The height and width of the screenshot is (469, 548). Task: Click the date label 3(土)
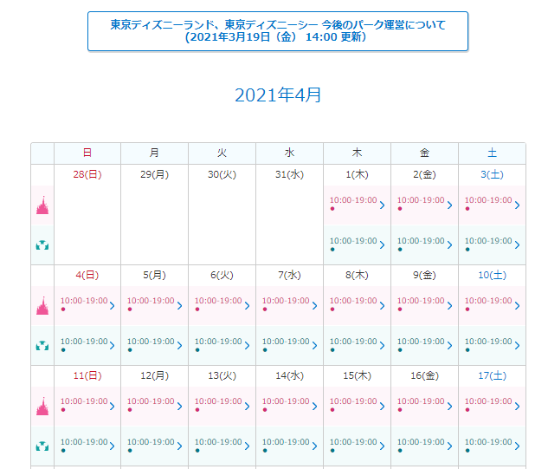[x=492, y=174]
